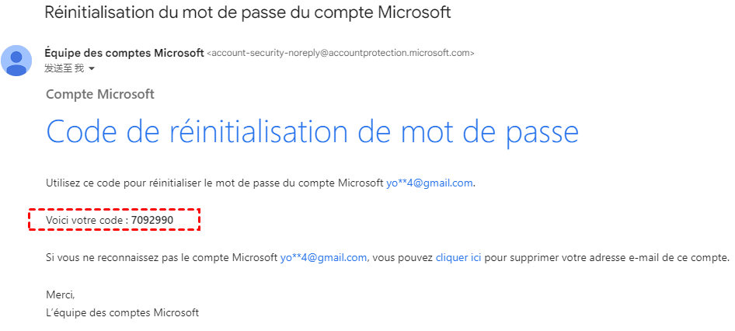735x331 pixels.
Task: Click the '发送至 我' recipient text
Action: coord(64,69)
